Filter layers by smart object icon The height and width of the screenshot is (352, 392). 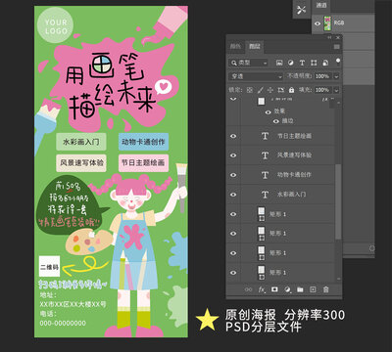tap(325, 63)
